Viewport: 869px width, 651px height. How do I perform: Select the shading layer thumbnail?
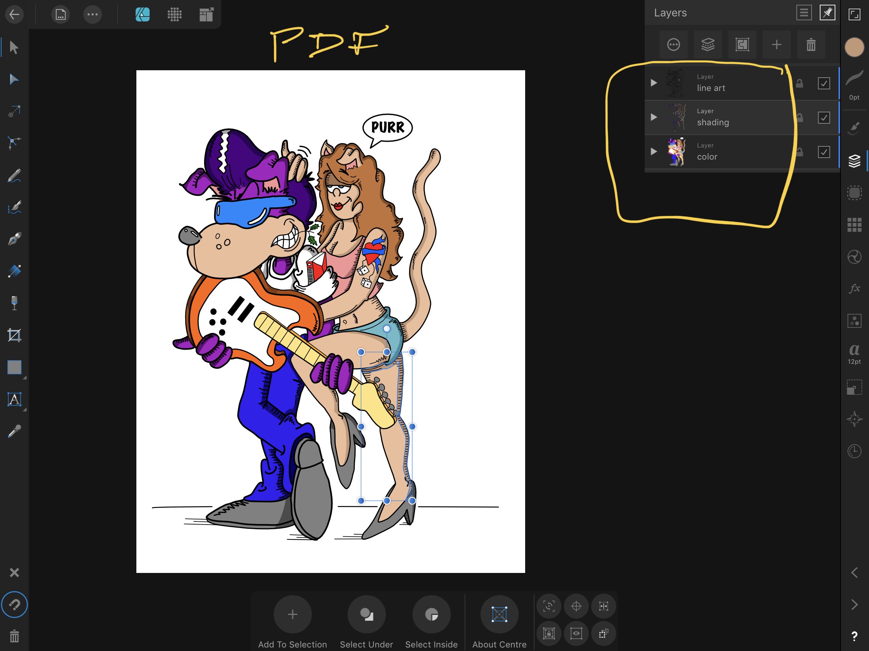[x=676, y=117]
